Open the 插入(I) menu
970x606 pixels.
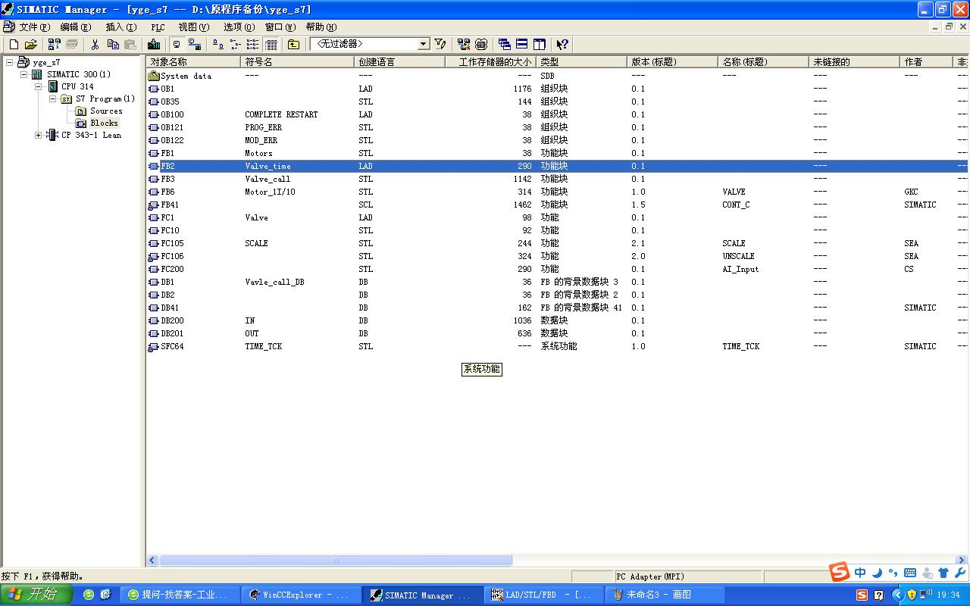pos(121,27)
